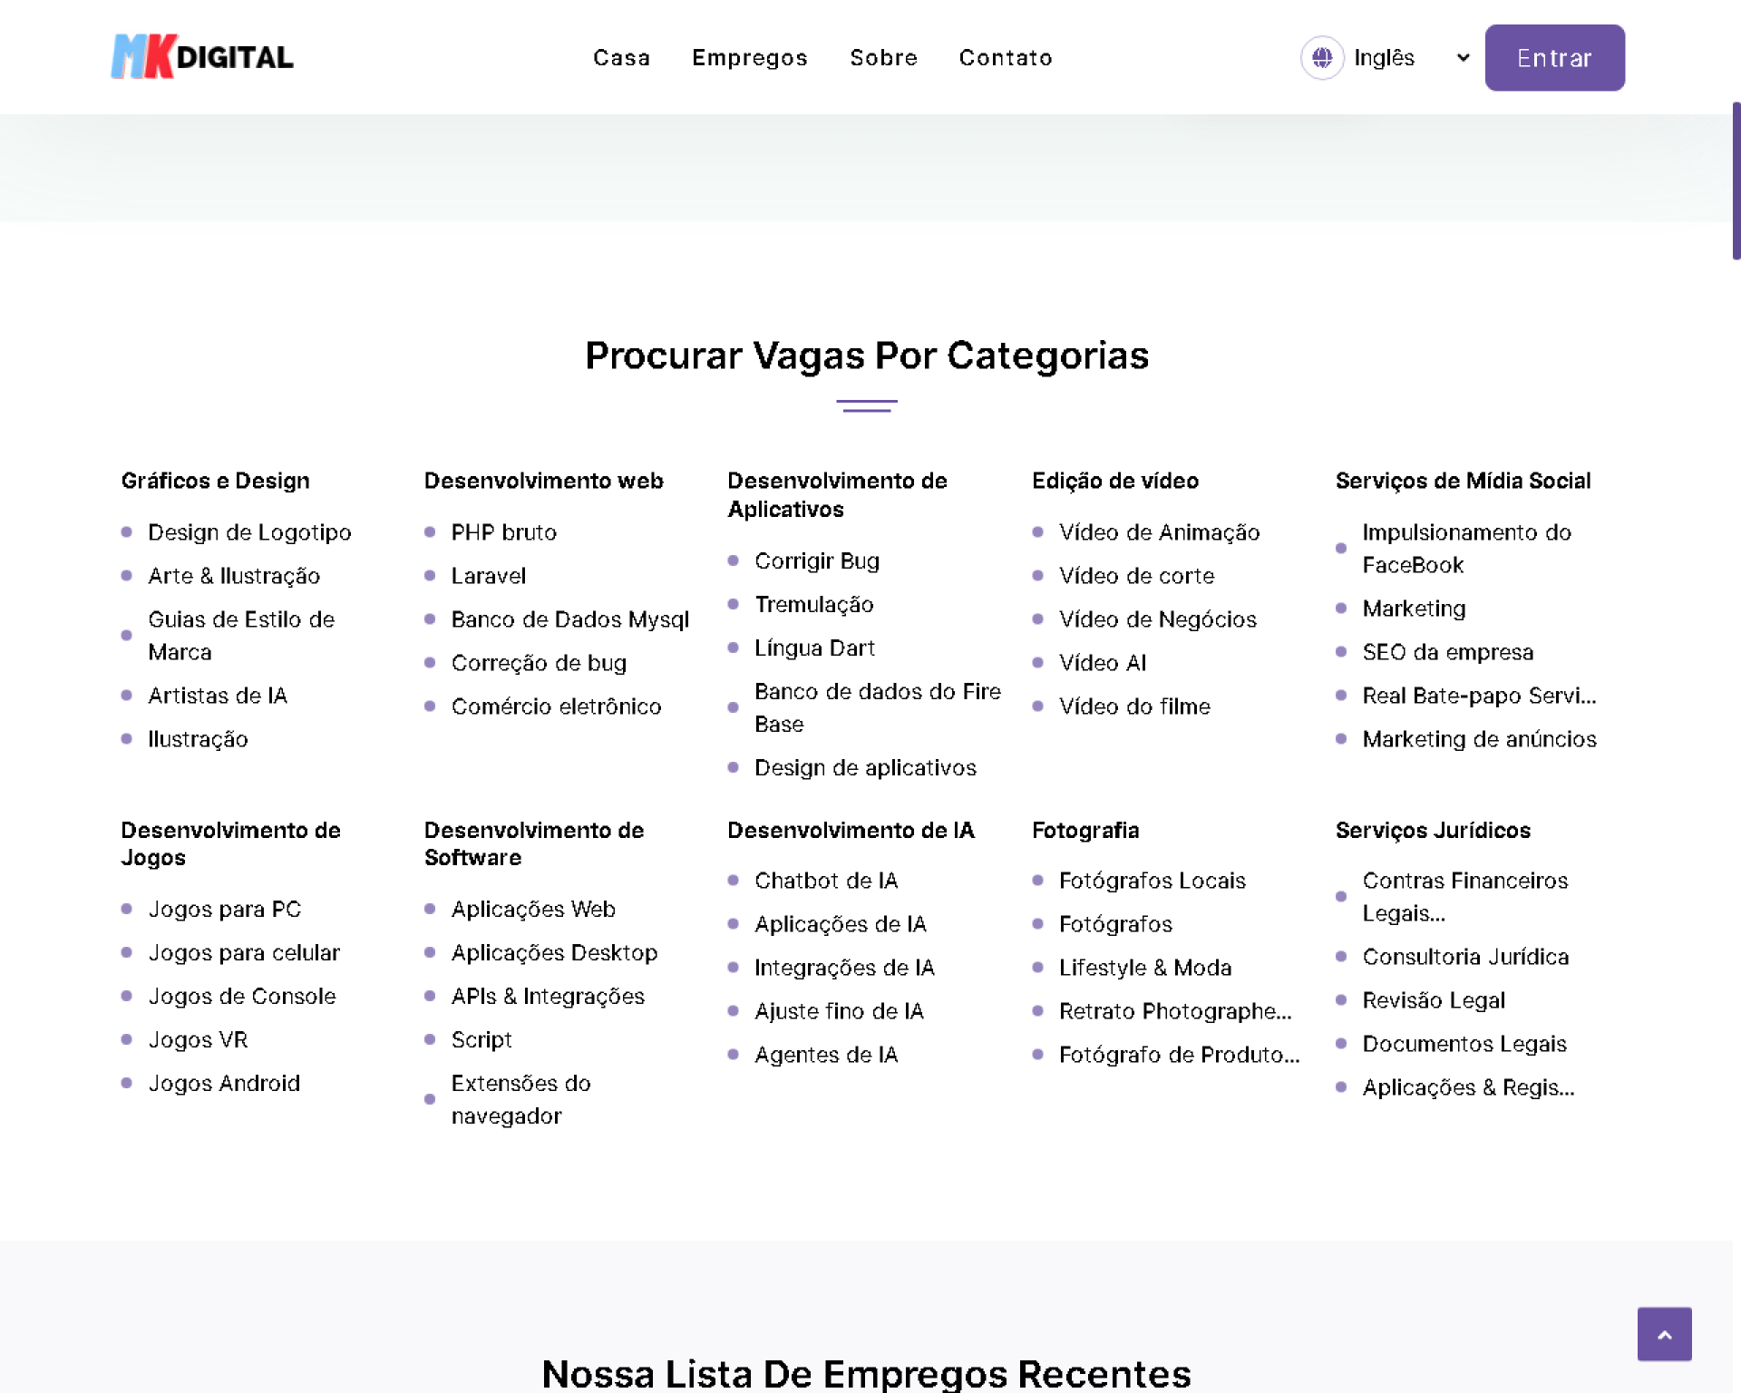This screenshot has height=1393, width=1741.
Task: Open the Design de Logotipo category
Action: [249, 532]
